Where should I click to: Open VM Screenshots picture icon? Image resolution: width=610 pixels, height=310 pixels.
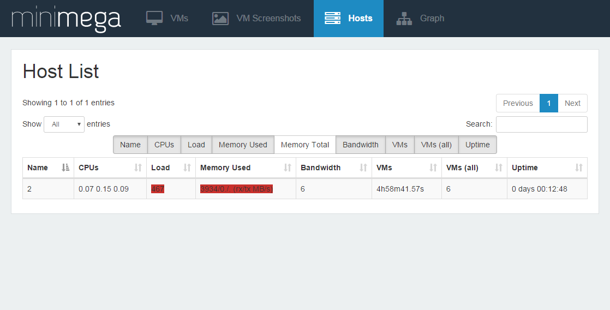click(x=220, y=18)
